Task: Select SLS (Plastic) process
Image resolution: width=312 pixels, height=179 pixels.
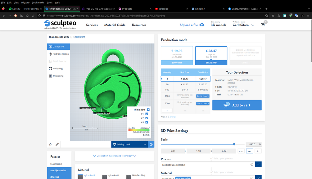Action: [56, 164]
